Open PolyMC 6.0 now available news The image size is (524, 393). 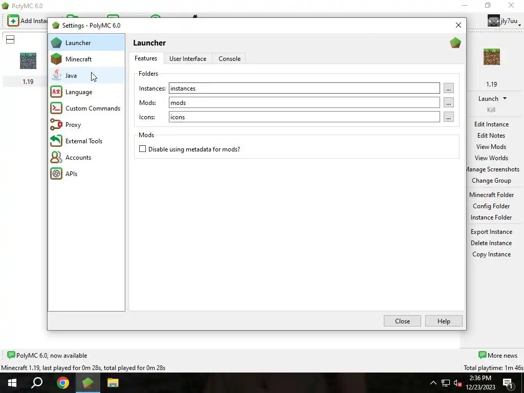click(47, 355)
